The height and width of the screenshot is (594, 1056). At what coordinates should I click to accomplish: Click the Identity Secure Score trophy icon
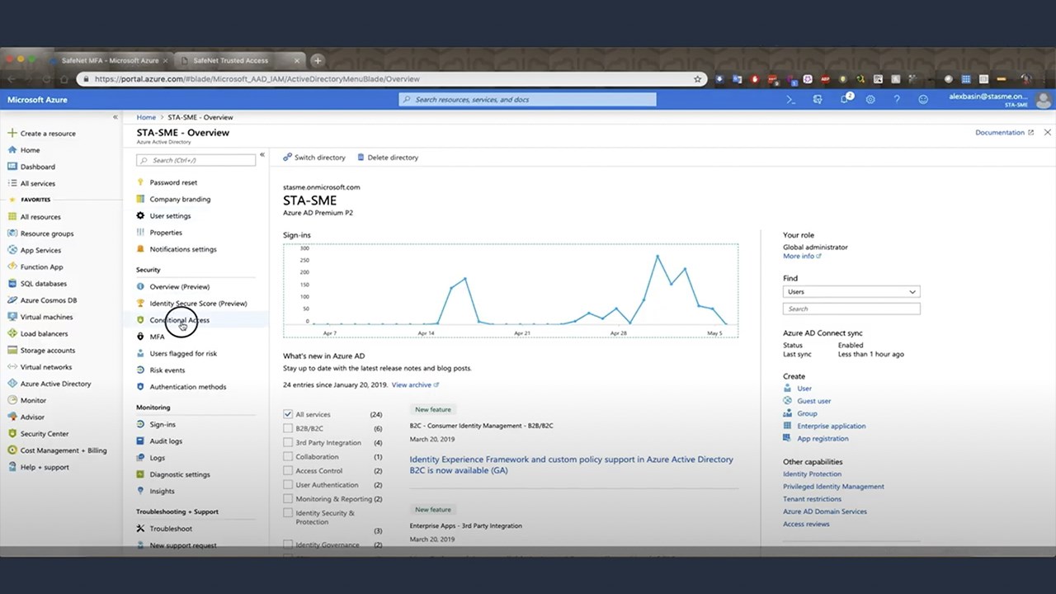click(x=140, y=304)
